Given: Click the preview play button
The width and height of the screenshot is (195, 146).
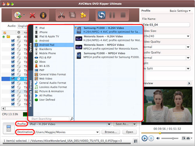Looking at the screenshot, I should pos(144,138).
